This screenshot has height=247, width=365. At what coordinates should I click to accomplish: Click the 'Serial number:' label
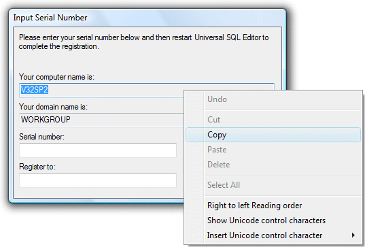(41, 137)
